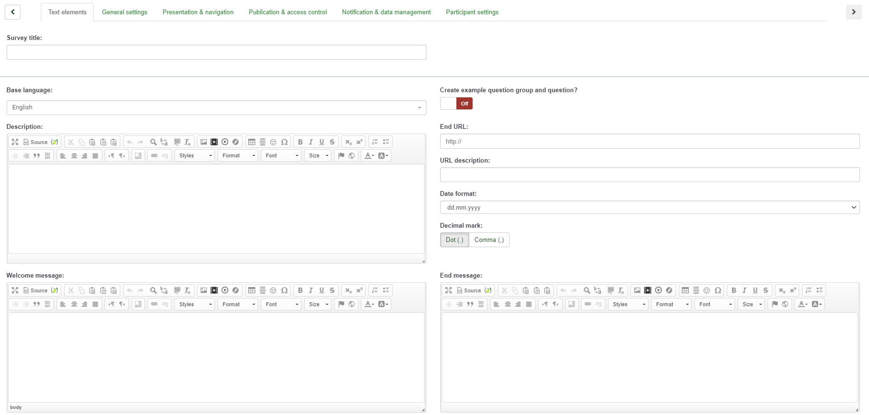The width and height of the screenshot is (869, 415).
Task: Click Italic in the Welcome message toolbar
Action: pos(311,290)
